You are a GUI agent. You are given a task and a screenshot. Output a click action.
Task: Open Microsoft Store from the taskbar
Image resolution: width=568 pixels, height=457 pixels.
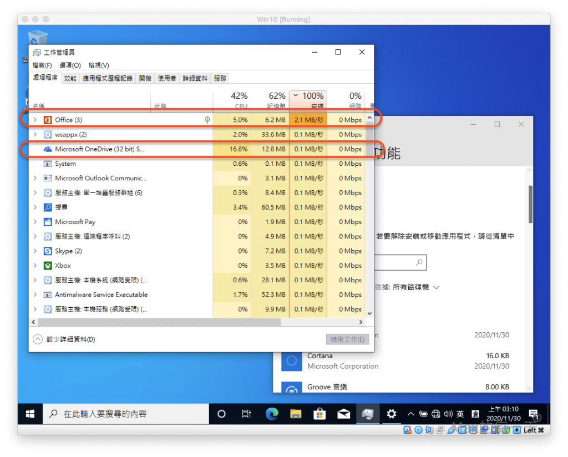[319, 414]
